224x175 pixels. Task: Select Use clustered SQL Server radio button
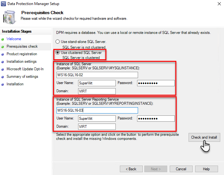tap(58, 53)
